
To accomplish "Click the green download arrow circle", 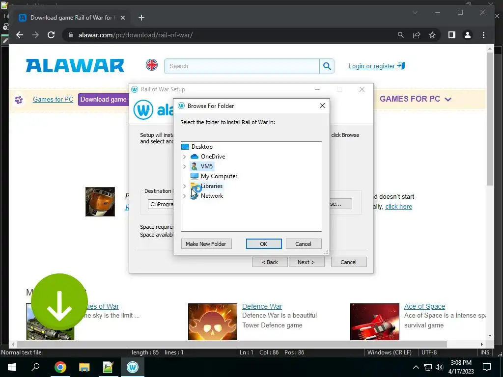I will [x=59, y=301].
